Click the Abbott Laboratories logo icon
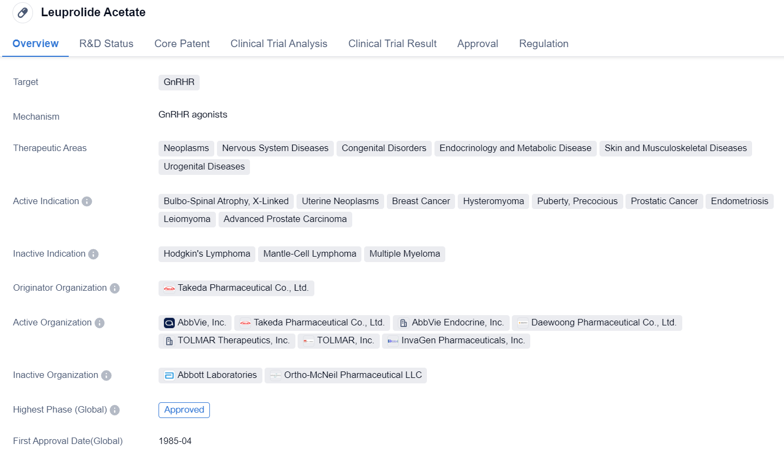The width and height of the screenshot is (784, 457). click(169, 375)
